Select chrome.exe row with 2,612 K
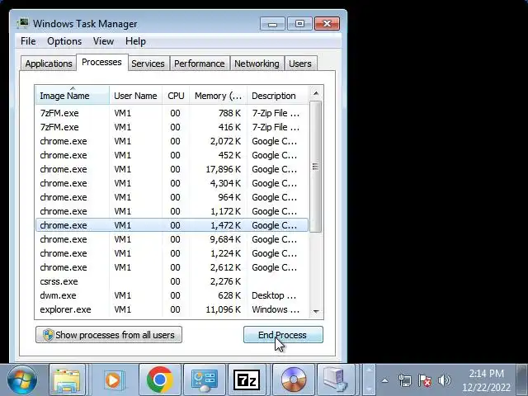 (172, 267)
